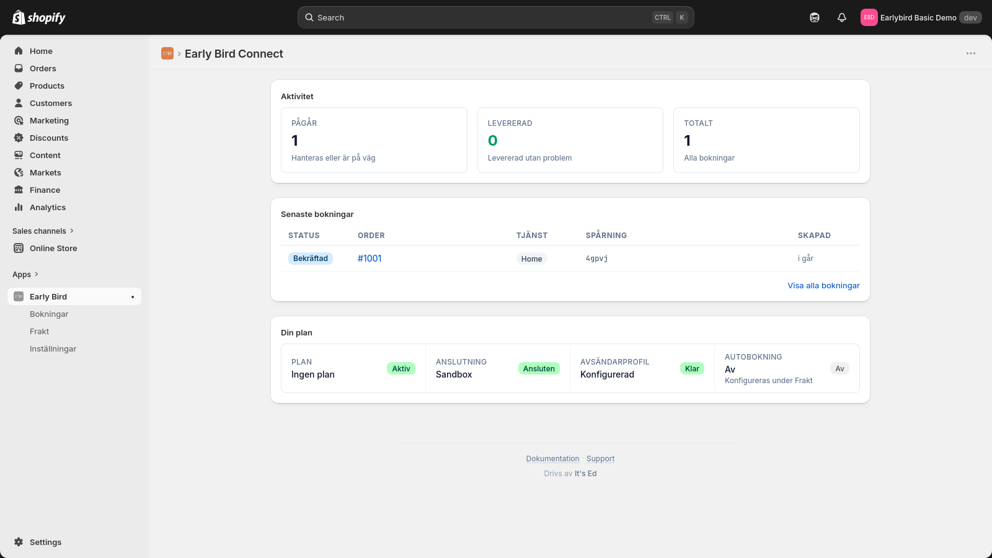The image size is (992, 558).
Task: Click the Early Bird app icon in sidebar
Action: click(x=19, y=296)
